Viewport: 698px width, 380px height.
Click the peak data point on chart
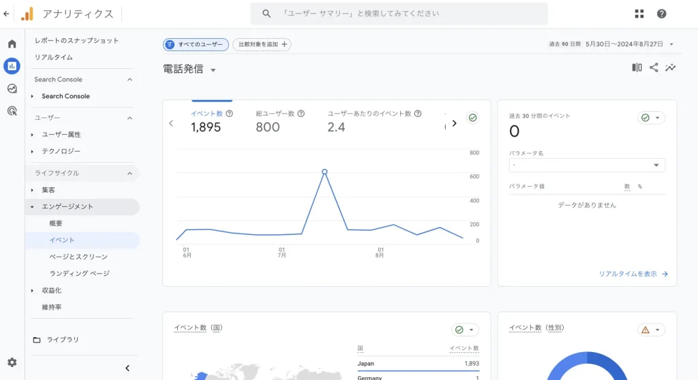tap(324, 172)
